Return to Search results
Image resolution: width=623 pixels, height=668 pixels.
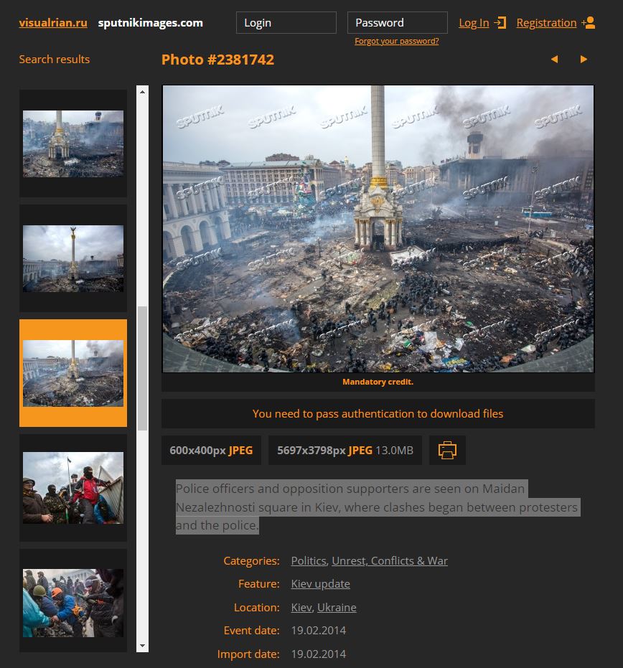point(55,60)
